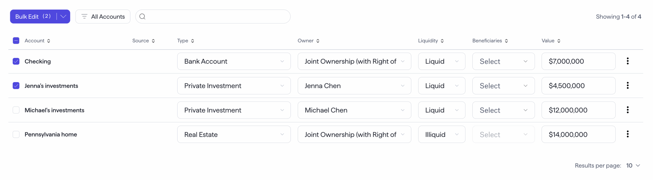Open the Pennsylvania home row more-options icon
This screenshot has width=653, height=180.
pyautogui.click(x=627, y=134)
